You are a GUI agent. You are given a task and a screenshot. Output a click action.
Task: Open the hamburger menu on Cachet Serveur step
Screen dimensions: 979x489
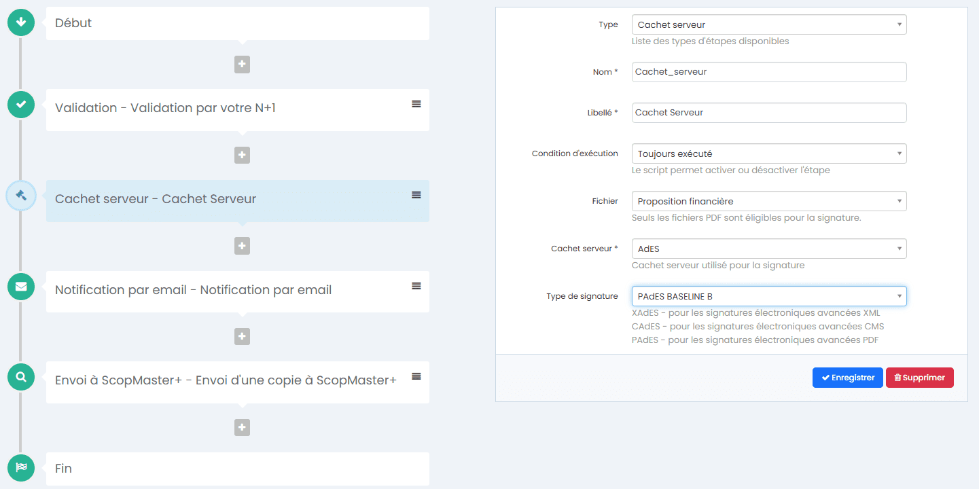(415, 195)
